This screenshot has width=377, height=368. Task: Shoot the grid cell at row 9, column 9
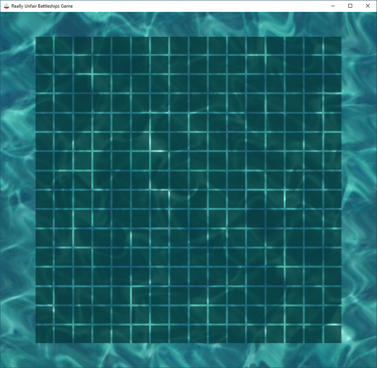point(198,200)
